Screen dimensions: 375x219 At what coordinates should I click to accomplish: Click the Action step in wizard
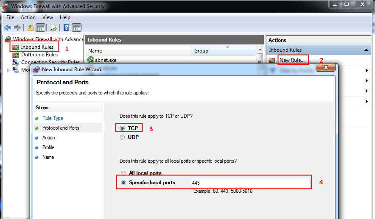tap(48, 138)
